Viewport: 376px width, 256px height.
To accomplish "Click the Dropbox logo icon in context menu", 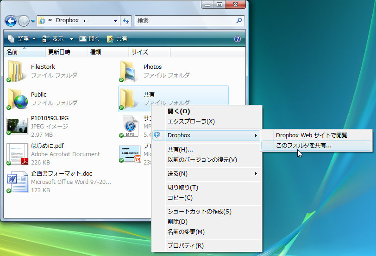I will pos(157,135).
